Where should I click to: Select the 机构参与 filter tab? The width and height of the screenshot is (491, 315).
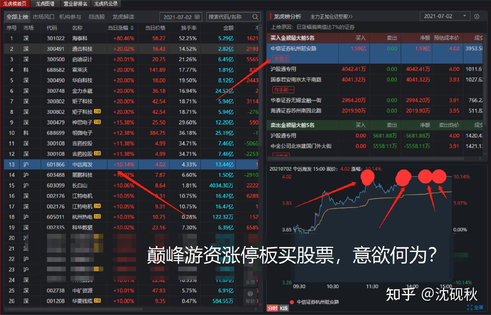pos(70,17)
